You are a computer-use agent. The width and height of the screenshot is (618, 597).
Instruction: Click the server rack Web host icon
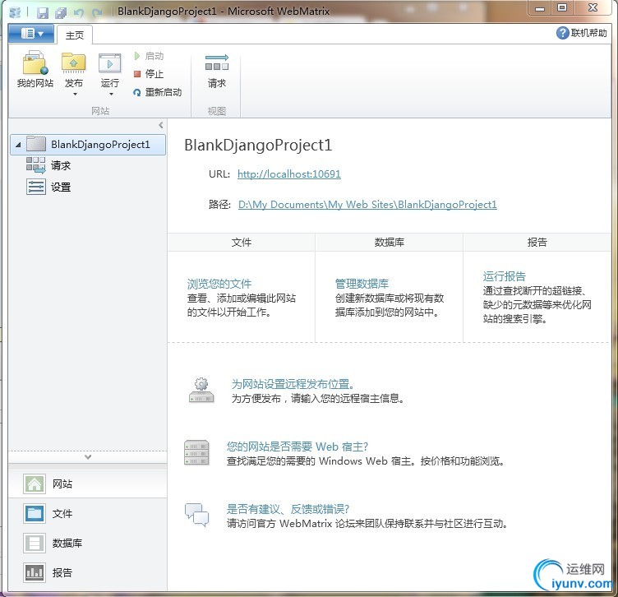pyautogui.click(x=196, y=452)
